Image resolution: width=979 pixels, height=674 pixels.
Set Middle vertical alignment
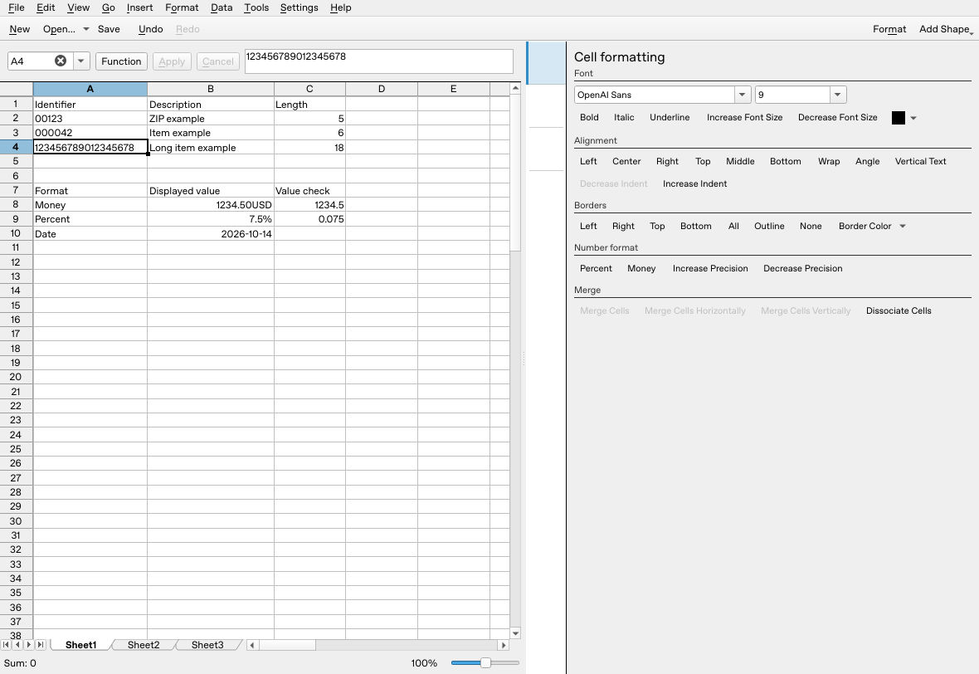point(740,161)
